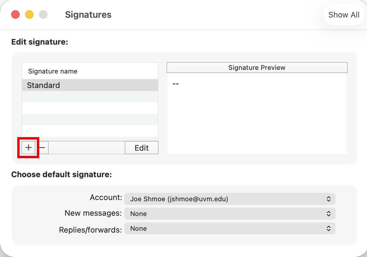Open the Account dropdown showing Joe Shmoe
The width and height of the screenshot is (367, 257).
point(230,199)
